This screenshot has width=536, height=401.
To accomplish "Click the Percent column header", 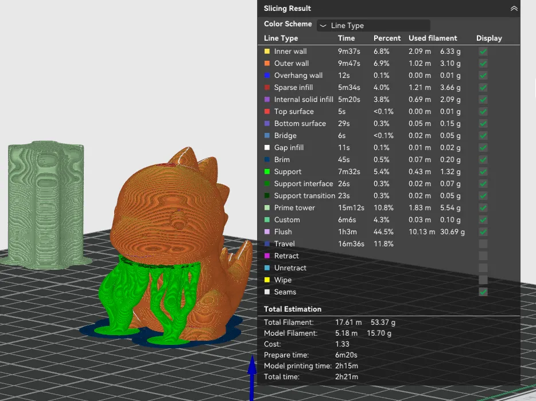I will tap(387, 38).
